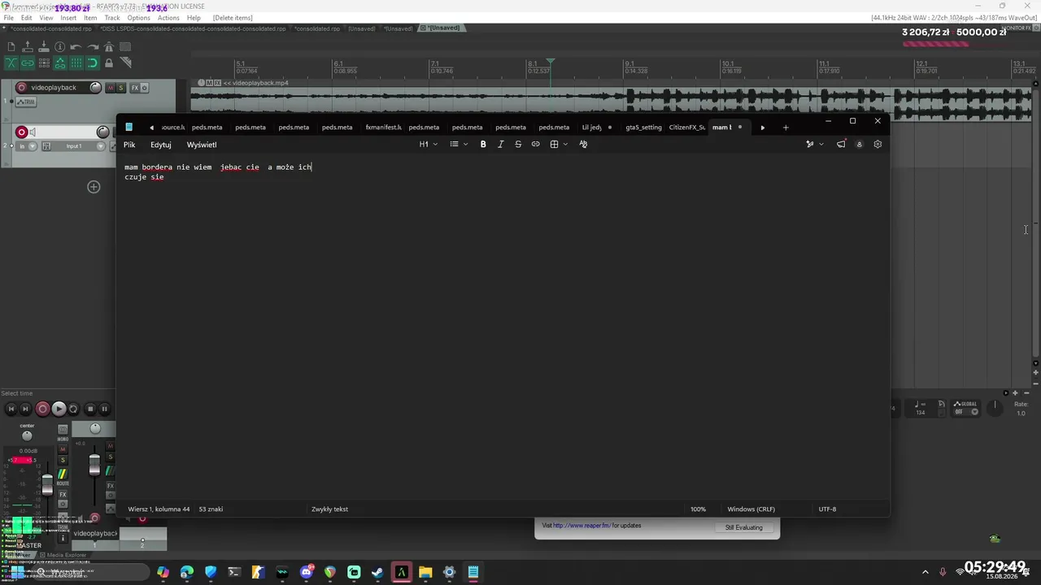Open Copilot rewrite dropdown in Notepad

[x=814, y=144]
